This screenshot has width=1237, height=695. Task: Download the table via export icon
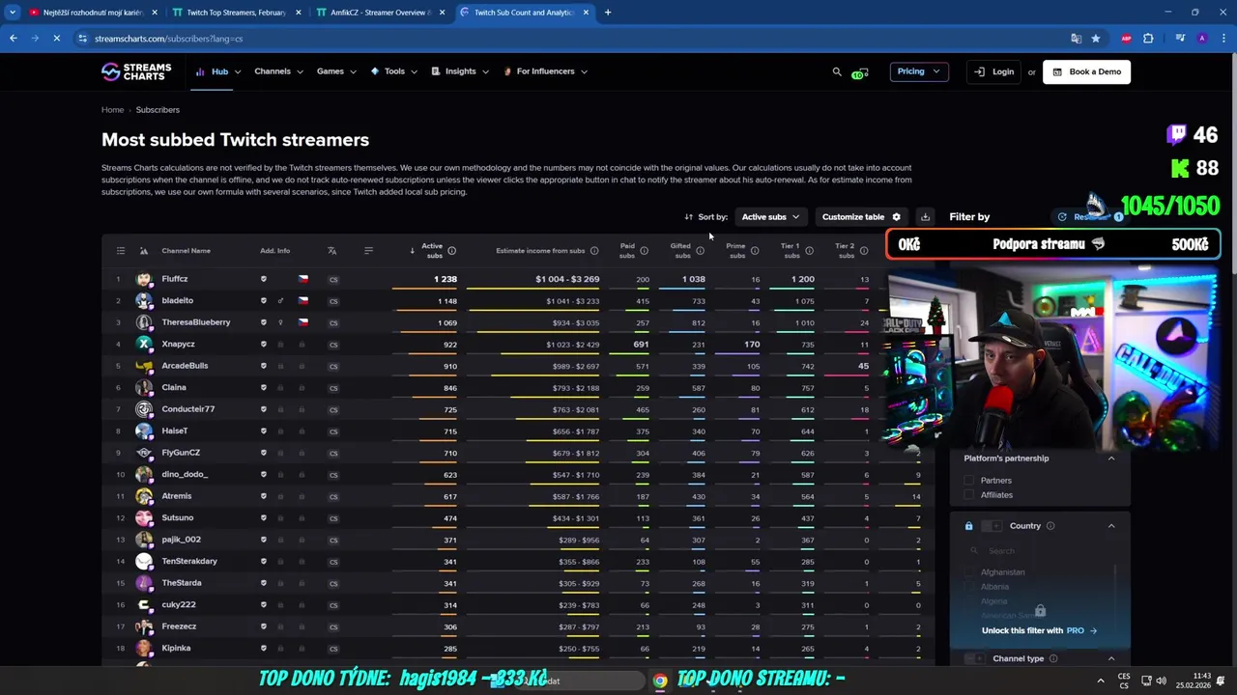(x=925, y=217)
